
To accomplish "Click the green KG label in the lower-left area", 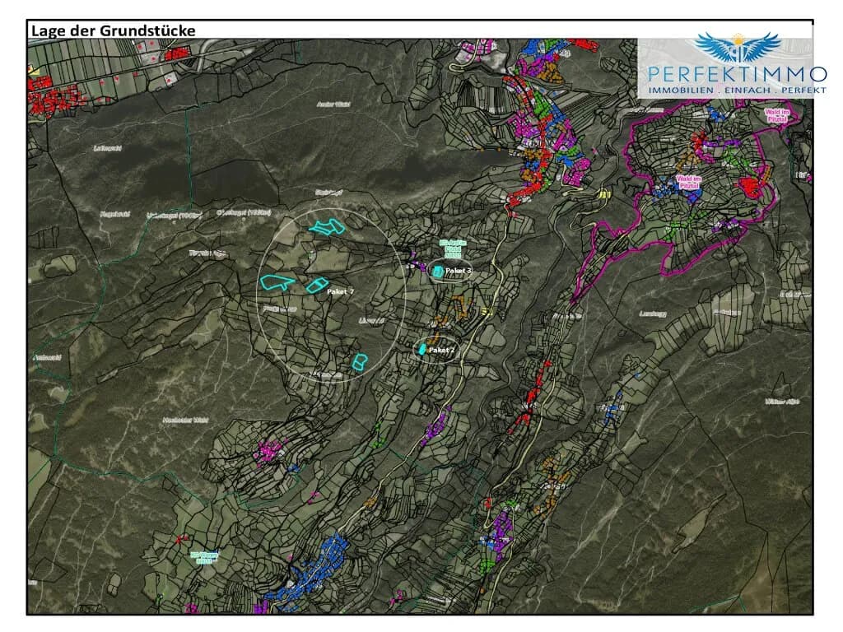I will click(x=204, y=557).
